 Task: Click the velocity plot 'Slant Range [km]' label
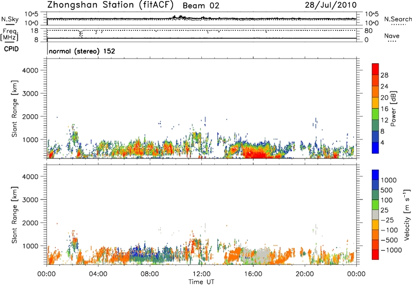coord(14,215)
